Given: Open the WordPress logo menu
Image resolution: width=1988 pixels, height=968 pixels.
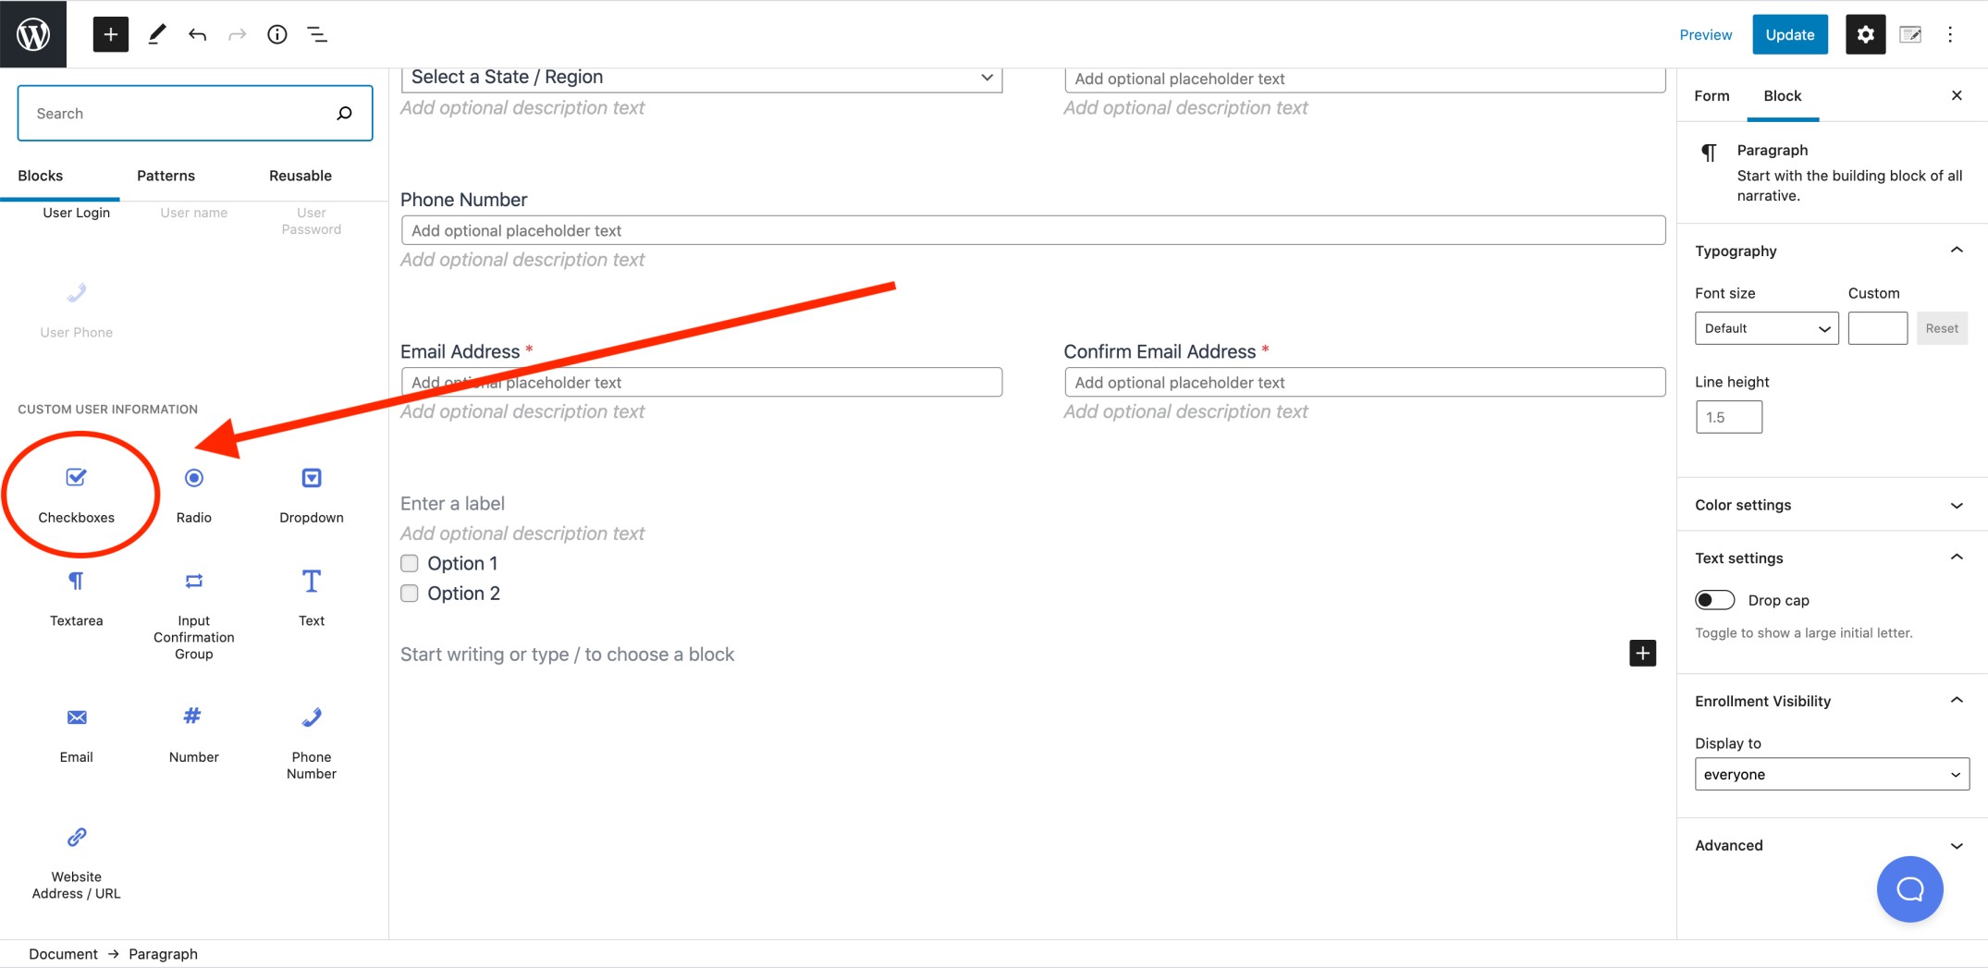Looking at the screenshot, I should tap(33, 34).
